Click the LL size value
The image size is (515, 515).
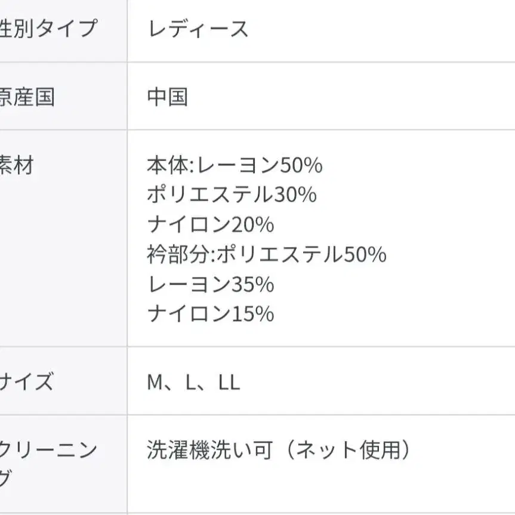click(229, 383)
